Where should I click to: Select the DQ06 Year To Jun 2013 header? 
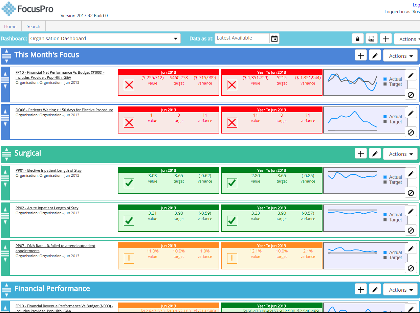pyautogui.click(x=271, y=110)
